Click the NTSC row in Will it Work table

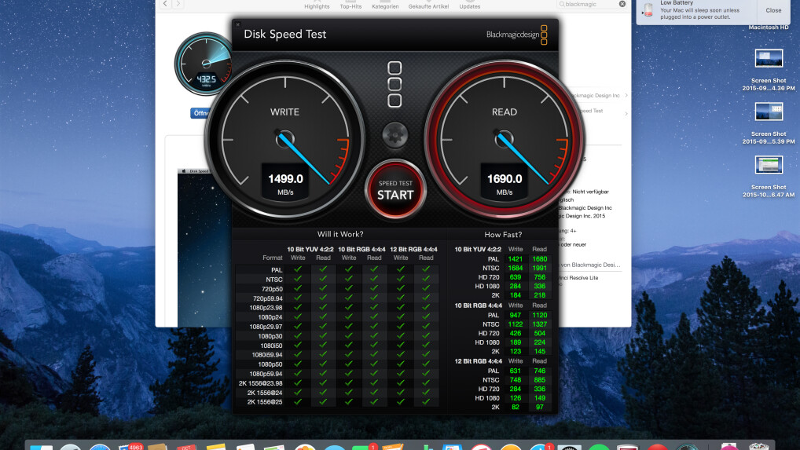336,280
